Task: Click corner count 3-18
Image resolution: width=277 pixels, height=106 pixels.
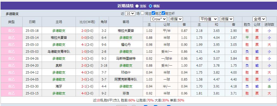Action: [x=104, y=65]
